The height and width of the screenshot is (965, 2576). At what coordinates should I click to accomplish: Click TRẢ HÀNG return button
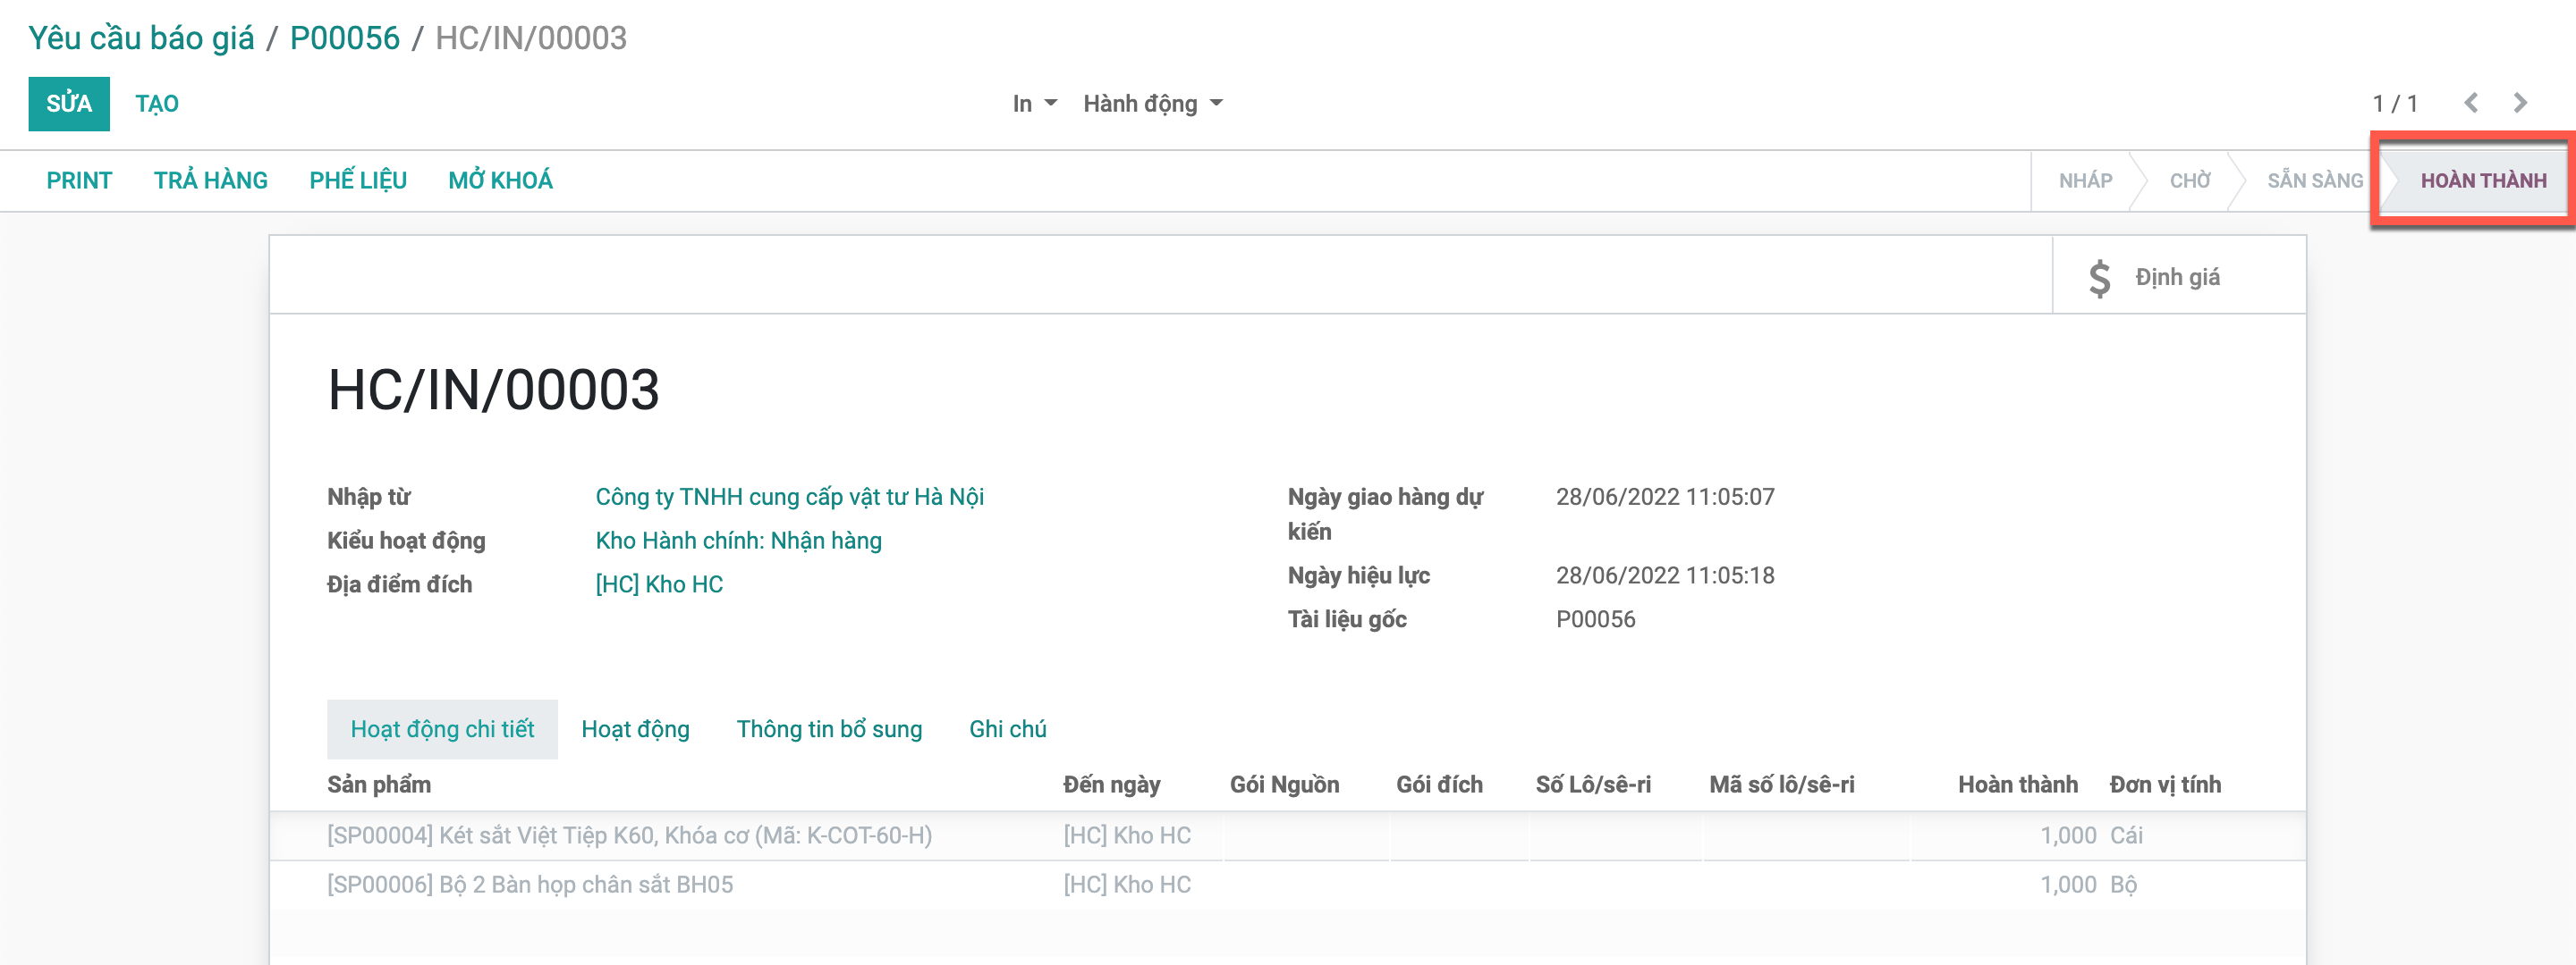pos(210,180)
